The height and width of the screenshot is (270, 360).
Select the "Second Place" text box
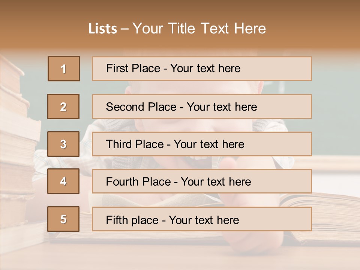click(x=202, y=106)
